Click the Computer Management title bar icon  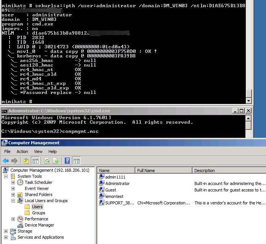click(5, 143)
